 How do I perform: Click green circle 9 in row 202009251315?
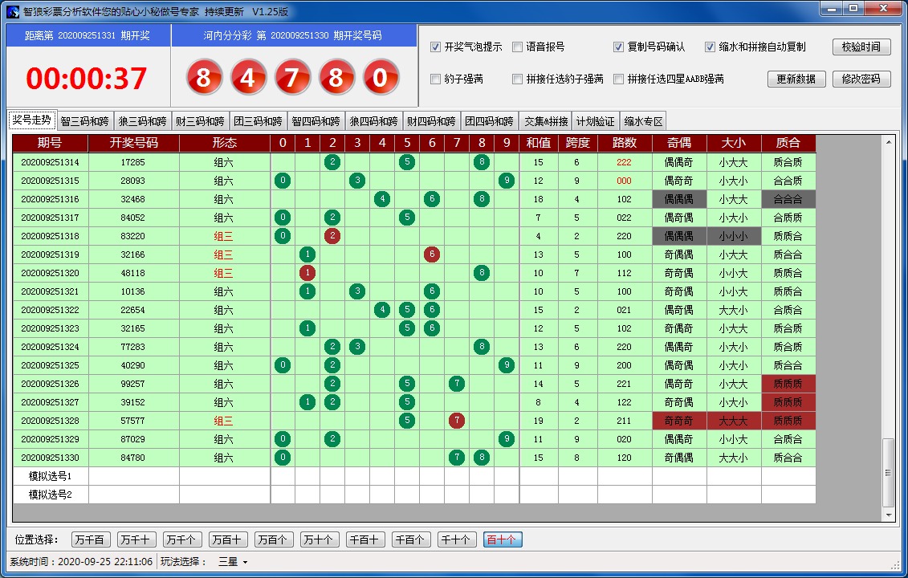click(x=506, y=181)
